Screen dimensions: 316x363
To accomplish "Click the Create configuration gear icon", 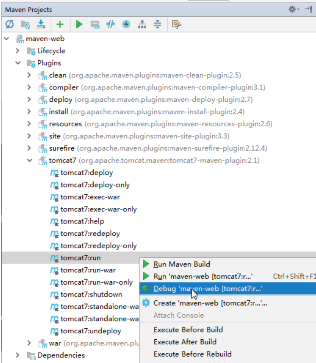I will click(146, 303).
